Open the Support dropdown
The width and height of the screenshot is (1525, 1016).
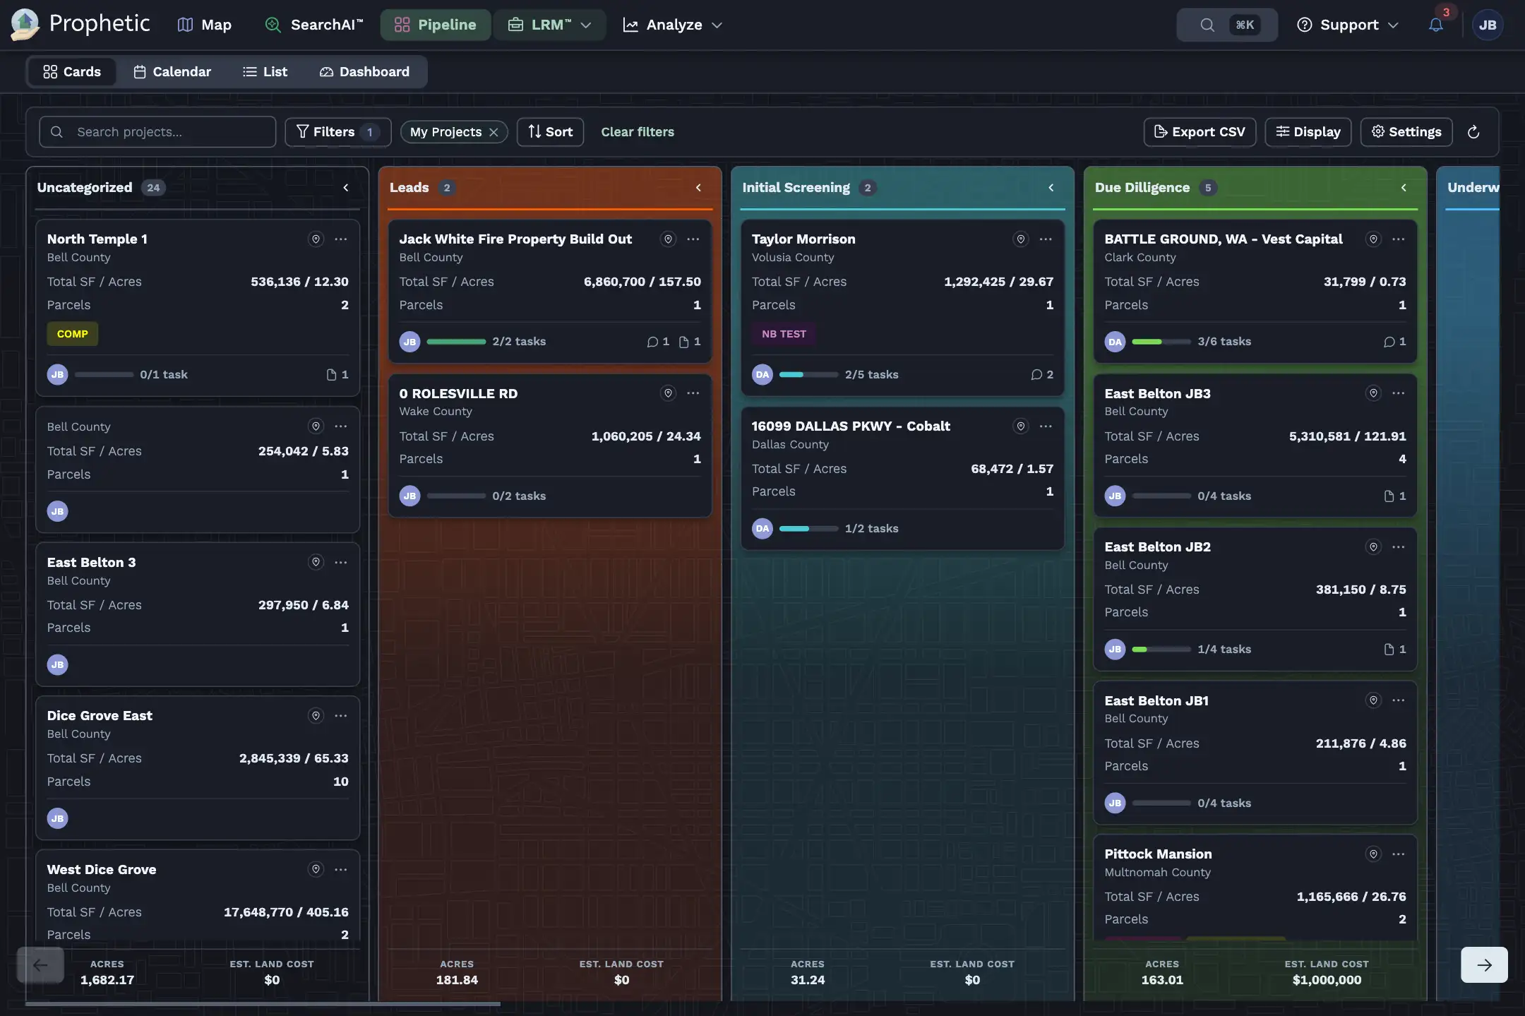1347,25
